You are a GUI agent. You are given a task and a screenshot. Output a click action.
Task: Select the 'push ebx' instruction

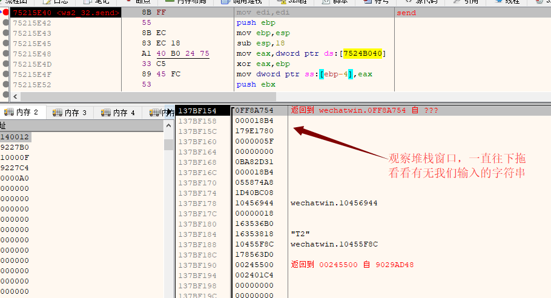click(256, 84)
